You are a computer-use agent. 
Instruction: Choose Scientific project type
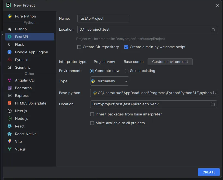click(x=30, y=67)
